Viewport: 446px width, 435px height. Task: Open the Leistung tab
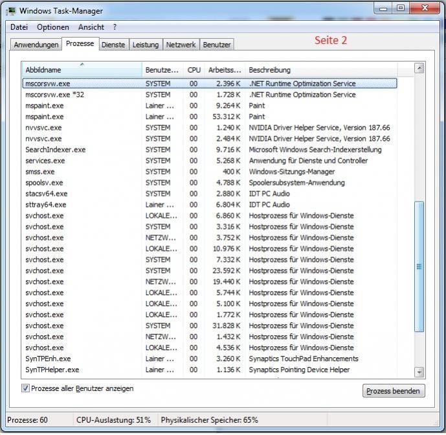click(x=146, y=45)
